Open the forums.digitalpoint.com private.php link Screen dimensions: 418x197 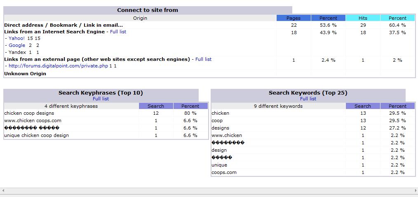(58, 66)
